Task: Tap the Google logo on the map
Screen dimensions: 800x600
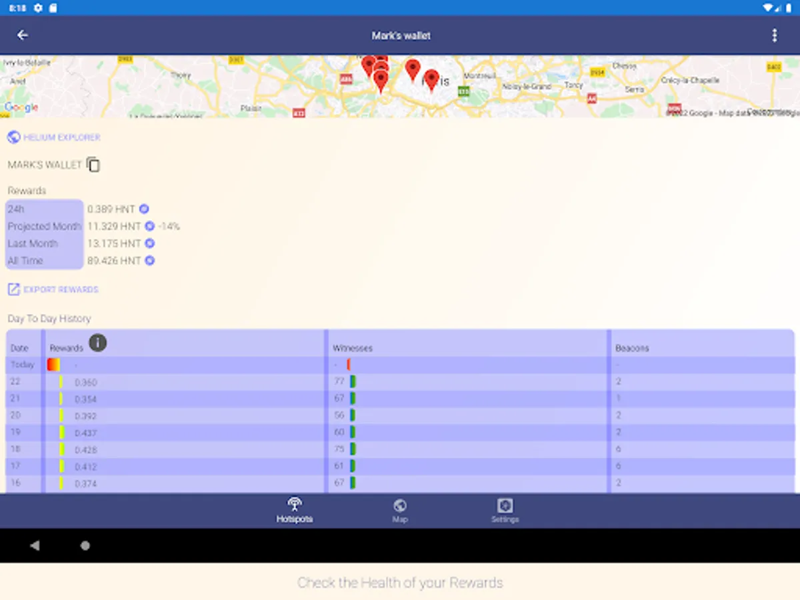Action: click(21, 107)
